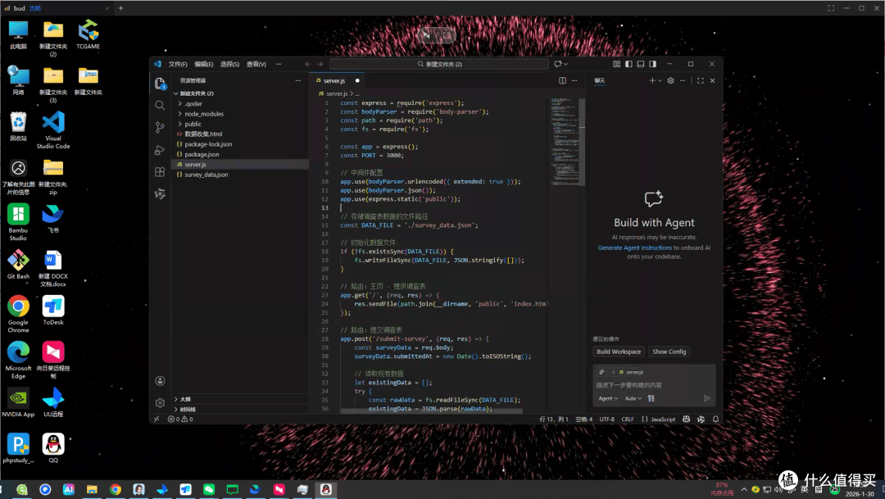Image resolution: width=885 pixels, height=499 pixels.
Task: Click the code minimap overview
Action: click(x=565, y=142)
